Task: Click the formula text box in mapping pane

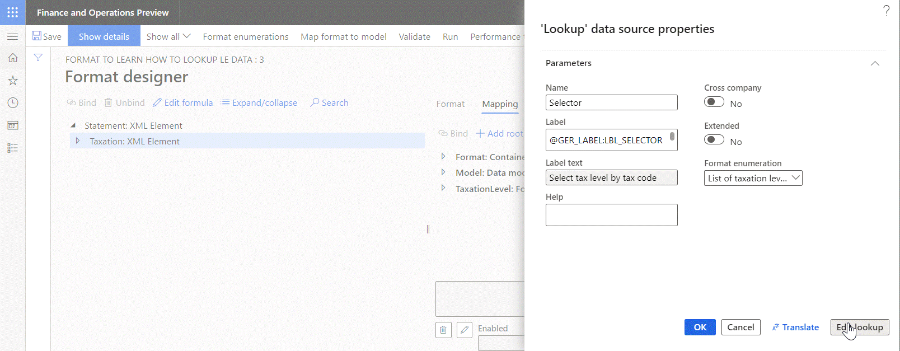Action: (x=480, y=299)
